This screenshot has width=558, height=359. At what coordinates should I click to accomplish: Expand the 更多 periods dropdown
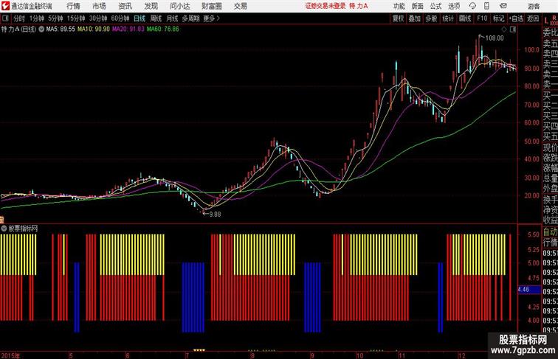point(211,18)
